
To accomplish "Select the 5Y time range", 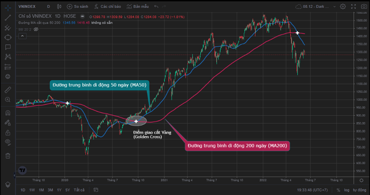I will click(x=68, y=190).
